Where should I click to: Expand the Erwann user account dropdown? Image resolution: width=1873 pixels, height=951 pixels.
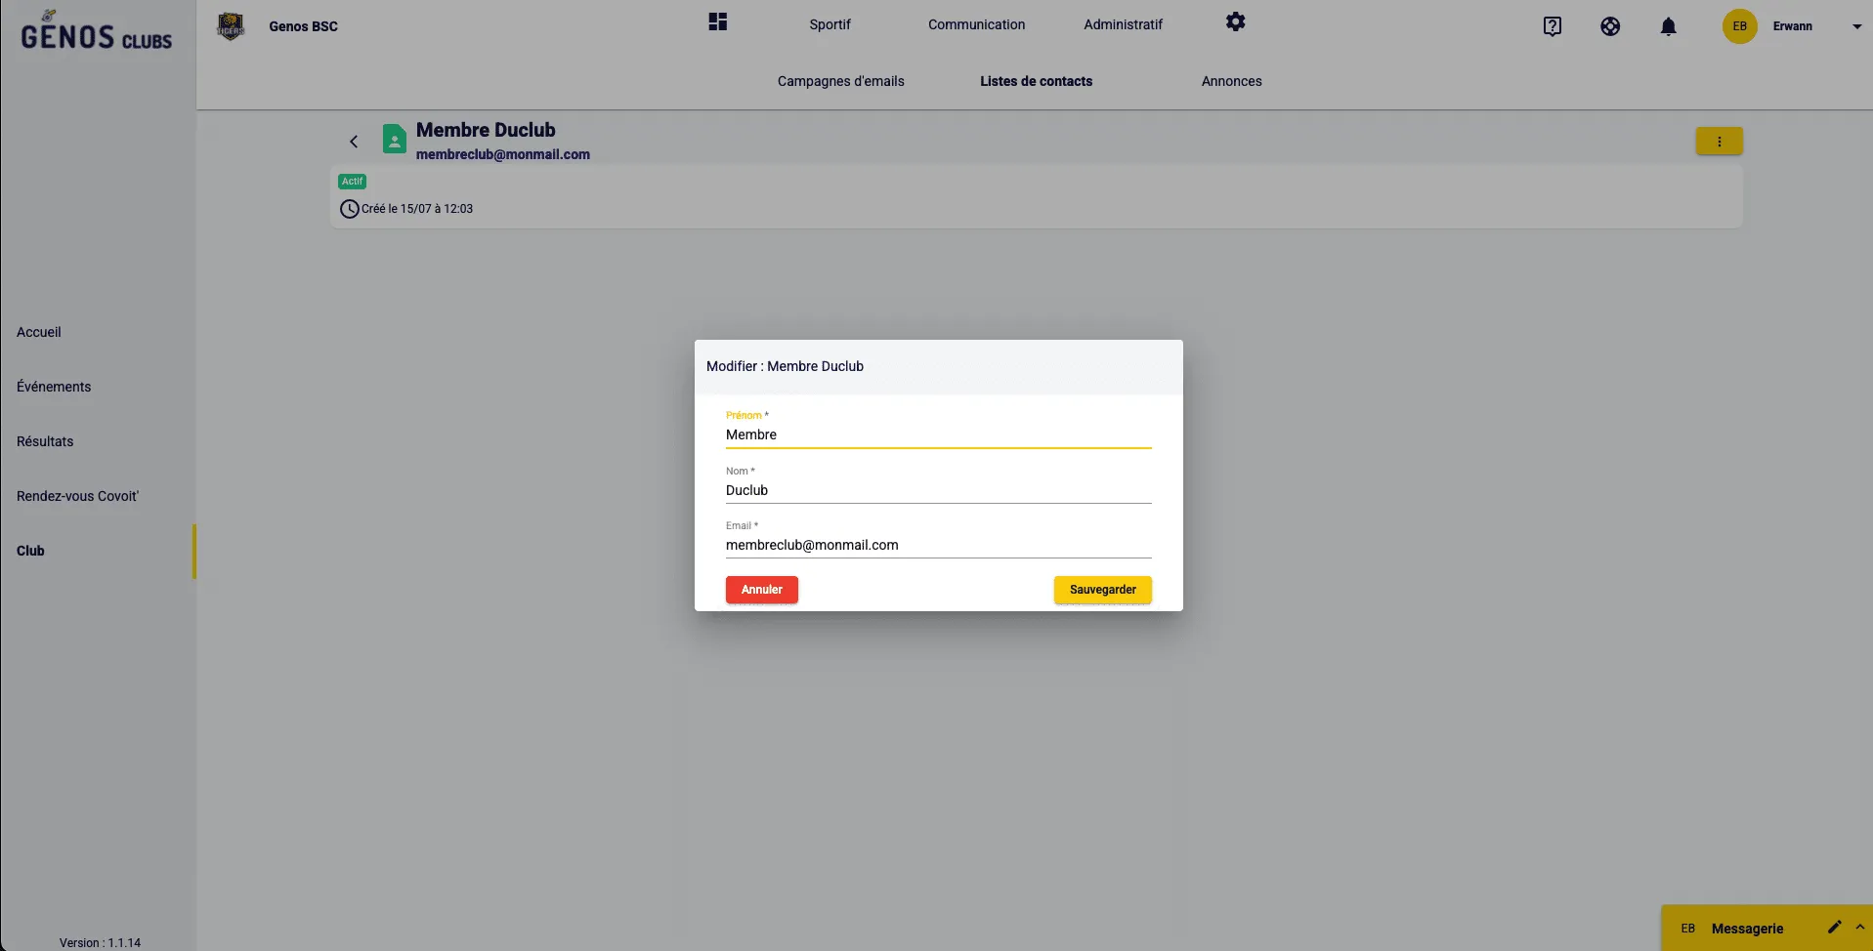(1856, 26)
